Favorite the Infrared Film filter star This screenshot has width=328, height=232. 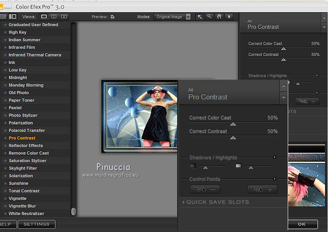coord(5,47)
